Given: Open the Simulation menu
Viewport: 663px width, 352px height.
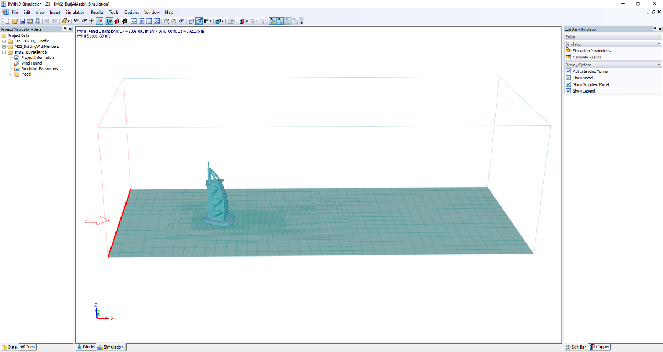Looking at the screenshot, I should 75,12.
